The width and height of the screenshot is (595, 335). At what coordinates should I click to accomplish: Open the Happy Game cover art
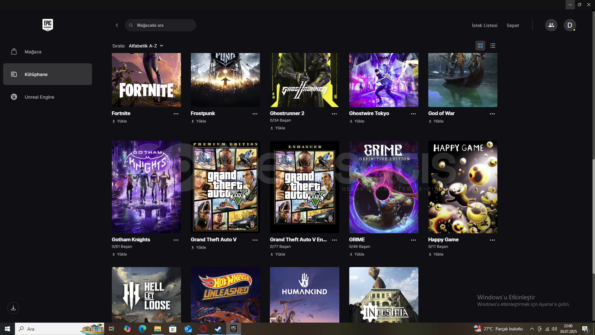pos(463,187)
